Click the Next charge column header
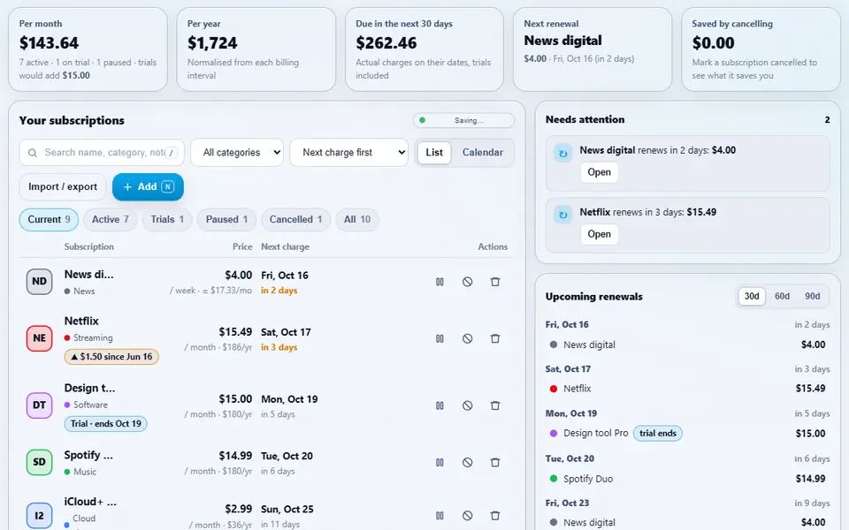The width and height of the screenshot is (849, 530). pyautogui.click(x=286, y=246)
